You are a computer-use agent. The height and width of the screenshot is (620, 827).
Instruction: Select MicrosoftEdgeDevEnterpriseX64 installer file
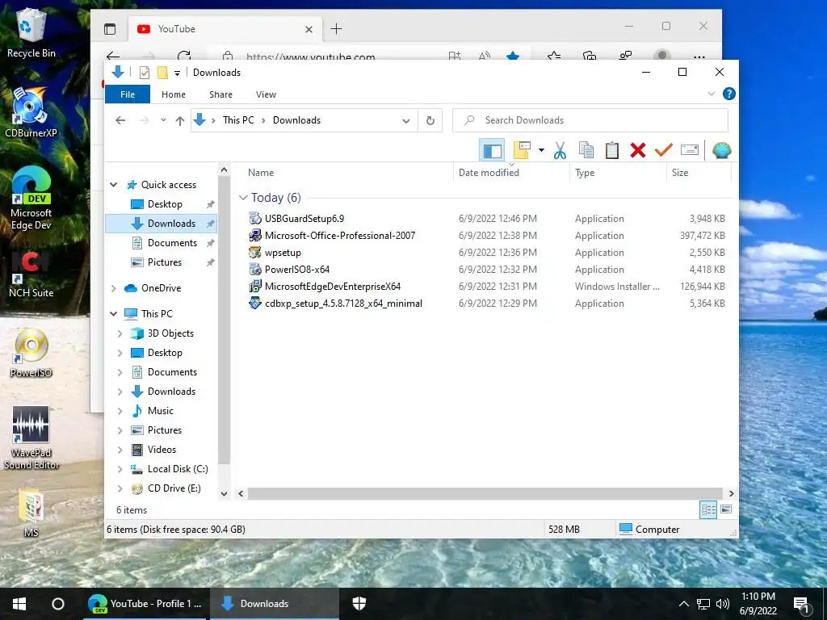point(332,287)
